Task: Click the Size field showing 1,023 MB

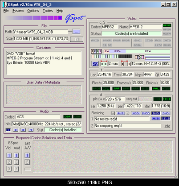Action: pos(41,39)
